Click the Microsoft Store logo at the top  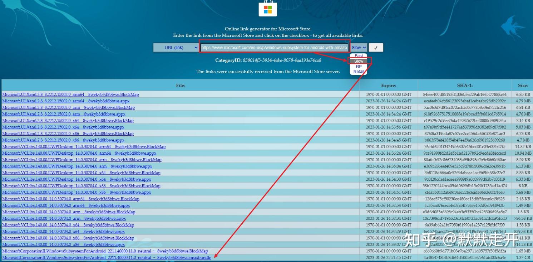[267, 9]
